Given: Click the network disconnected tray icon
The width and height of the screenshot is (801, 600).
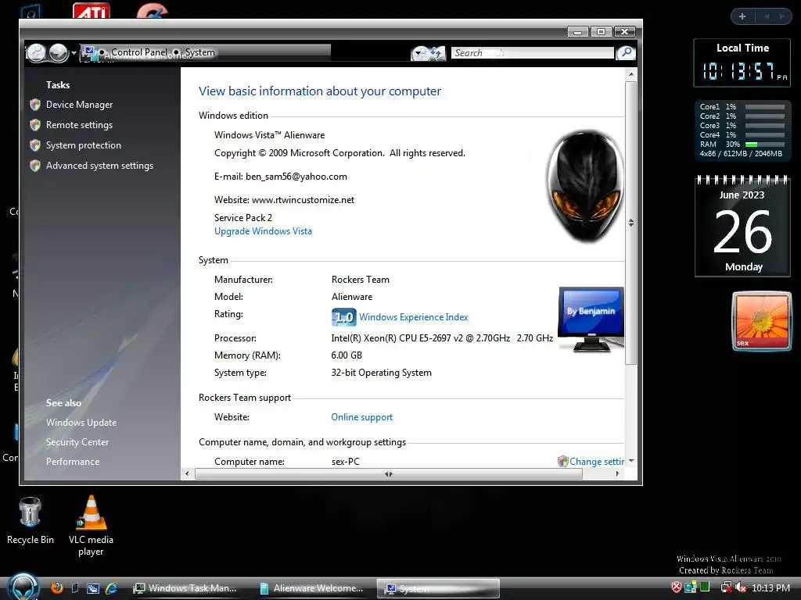Looking at the screenshot, I should click(x=726, y=587).
